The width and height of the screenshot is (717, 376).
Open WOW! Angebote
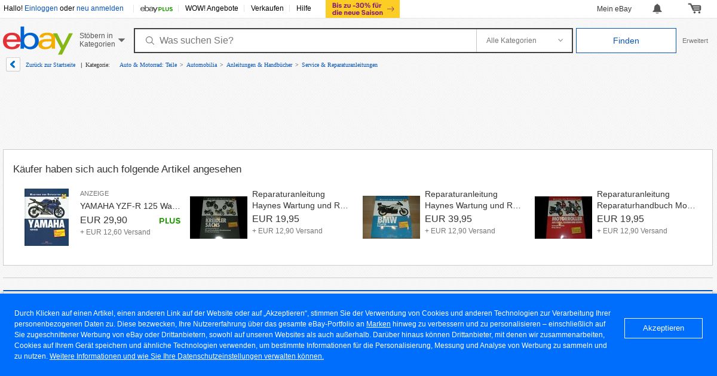pyautogui.click(x=212, y=8)
